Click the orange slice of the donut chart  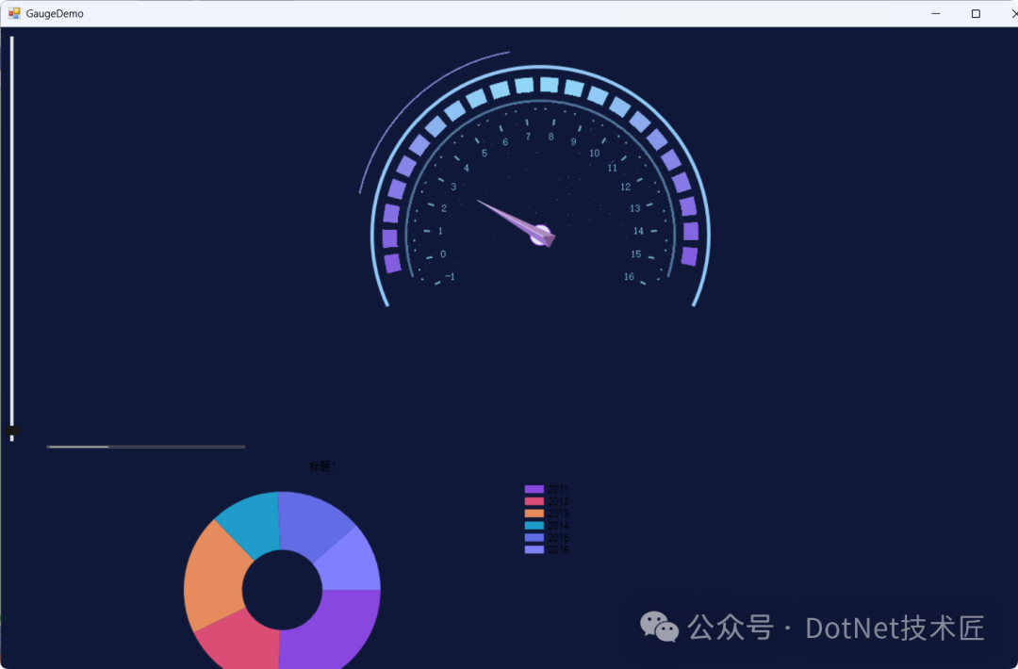click(214, 578)
